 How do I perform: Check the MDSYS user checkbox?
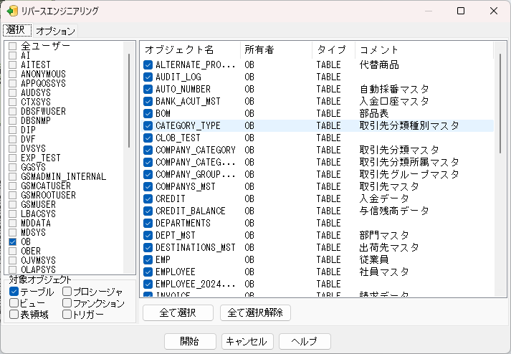13,232
